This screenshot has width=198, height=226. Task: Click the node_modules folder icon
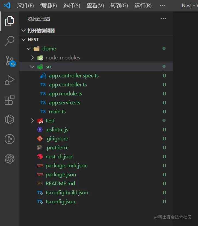click(40, 58)
